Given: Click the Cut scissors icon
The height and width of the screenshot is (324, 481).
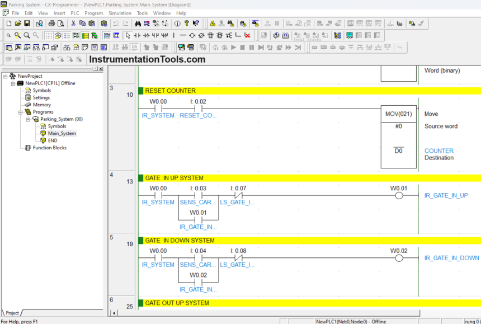Looking at the screenshot, I should [73, 24].
